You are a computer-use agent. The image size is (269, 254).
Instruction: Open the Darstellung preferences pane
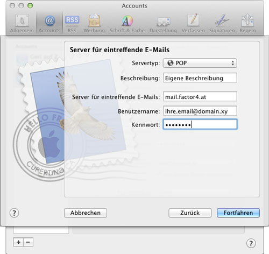coord(163,24)
